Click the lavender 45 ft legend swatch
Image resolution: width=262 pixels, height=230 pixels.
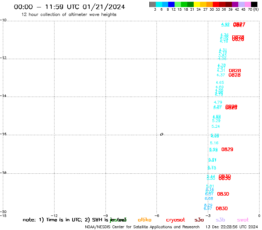(241, 4)
